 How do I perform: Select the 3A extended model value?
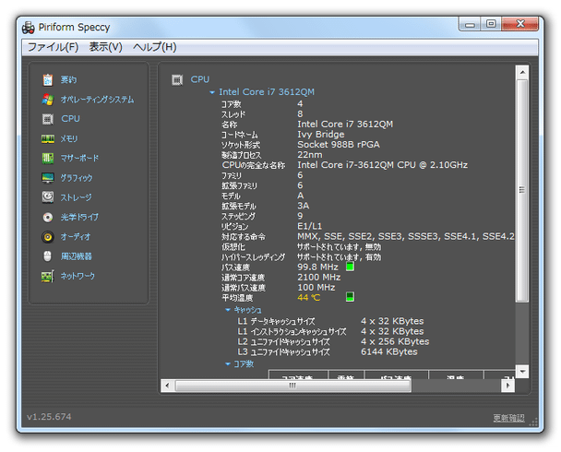tap(303, 206)
